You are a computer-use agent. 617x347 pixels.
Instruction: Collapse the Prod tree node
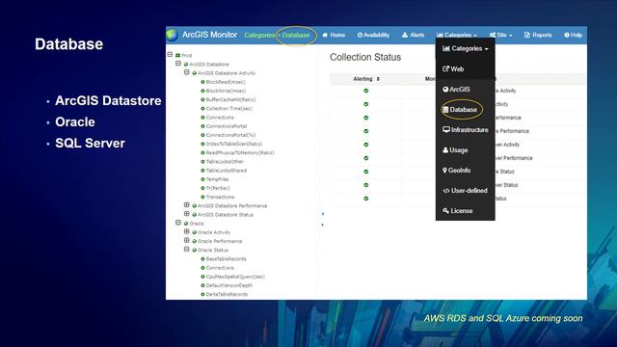170,54
